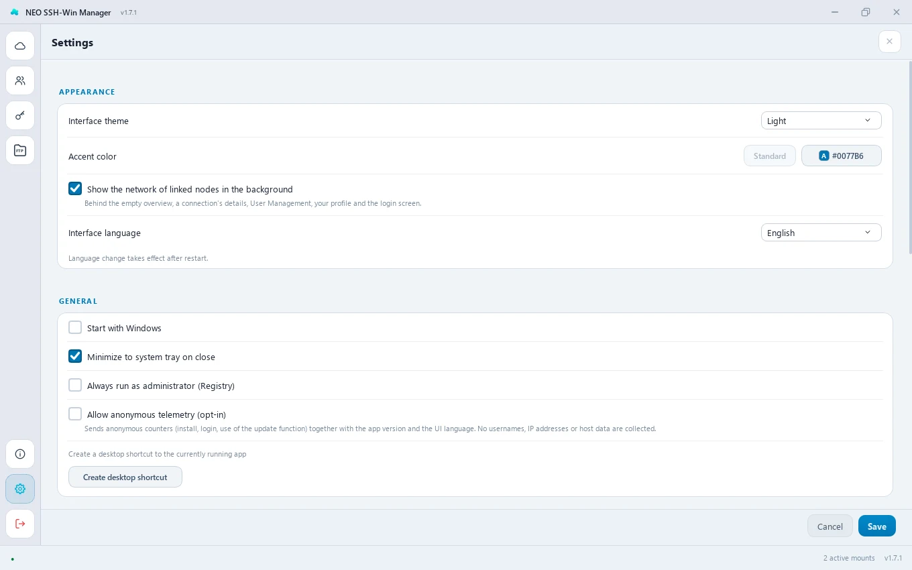Open the Interface language dropdown showing English
This screenshot has height=570, width=912.
821,233
